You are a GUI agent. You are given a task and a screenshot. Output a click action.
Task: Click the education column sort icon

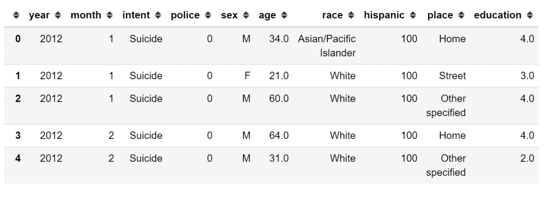coord(530,15)
